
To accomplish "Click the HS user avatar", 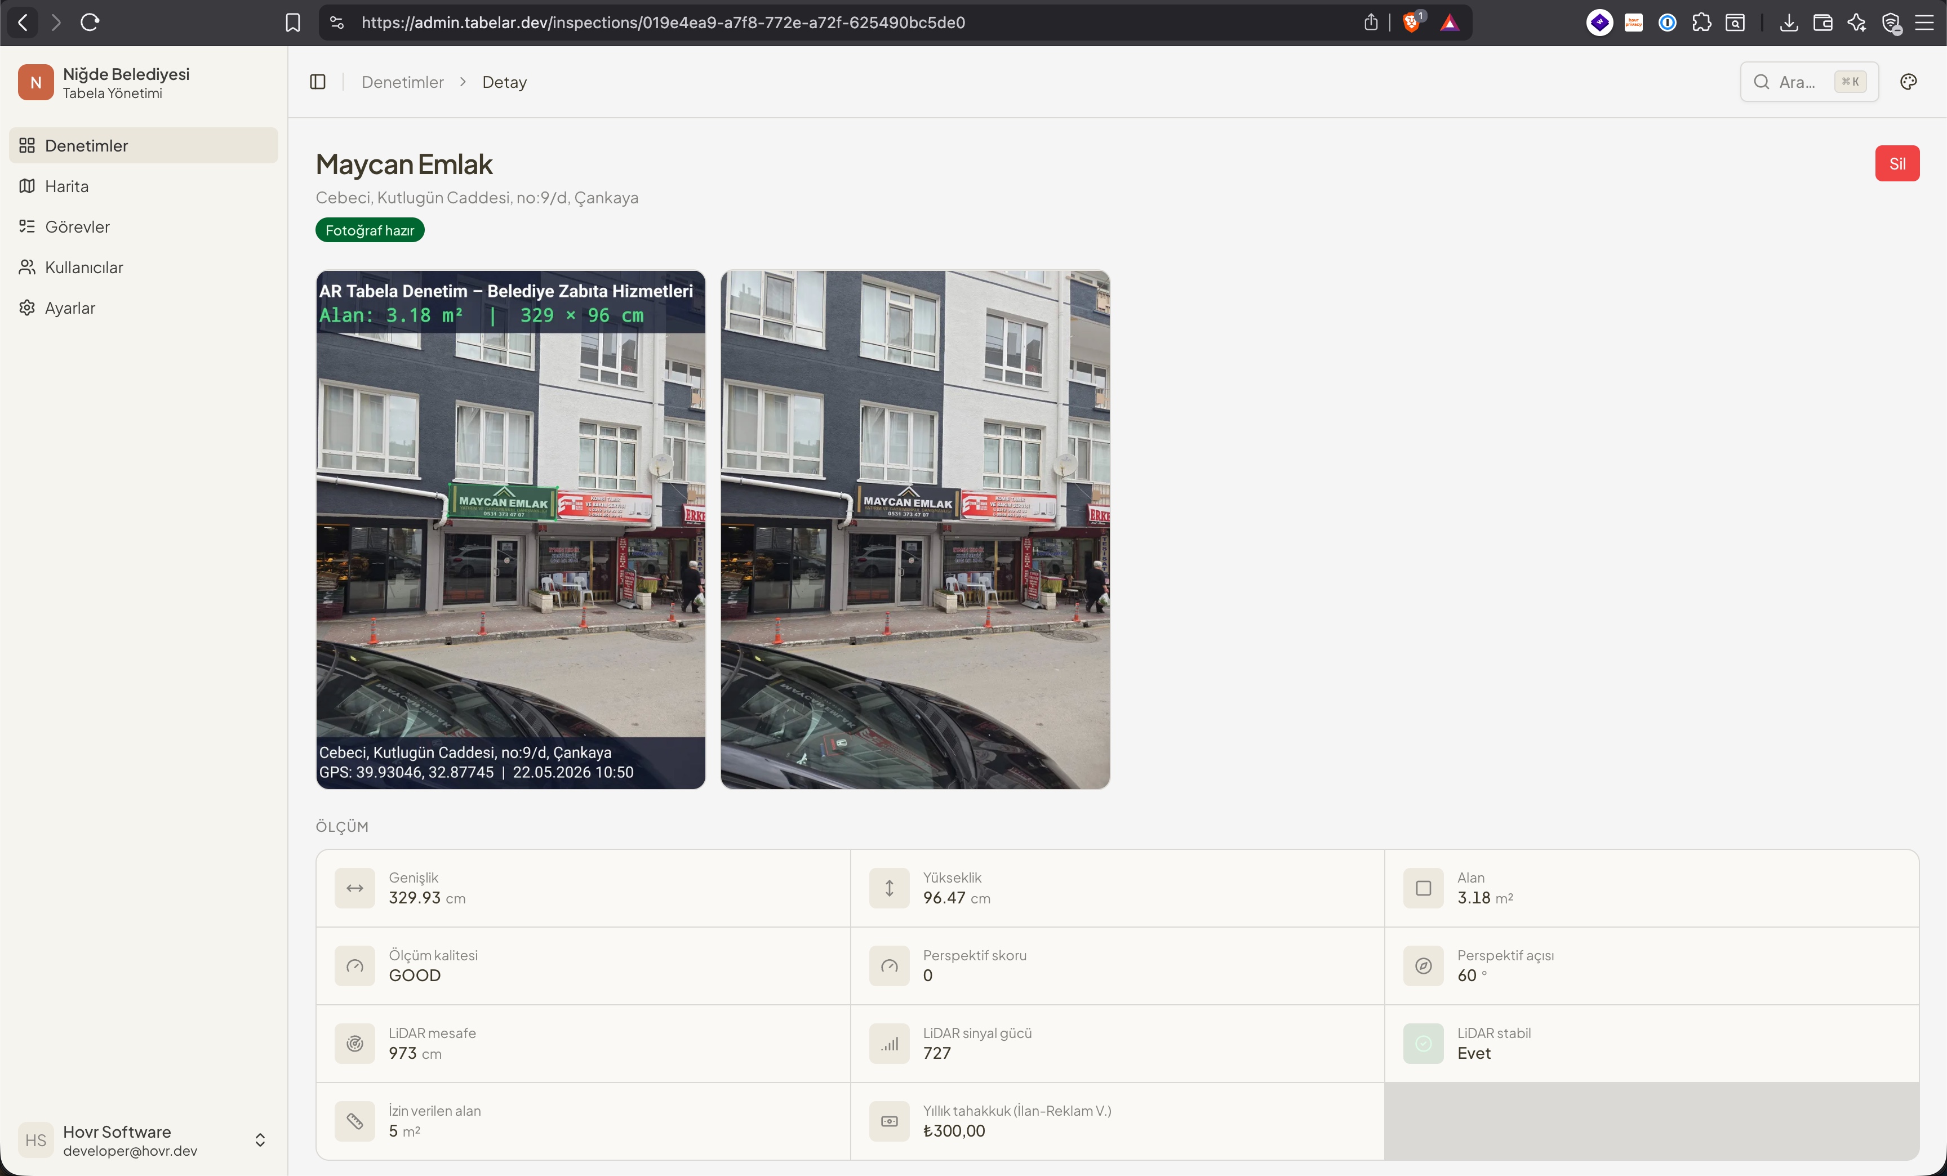I will point(35,1139).
